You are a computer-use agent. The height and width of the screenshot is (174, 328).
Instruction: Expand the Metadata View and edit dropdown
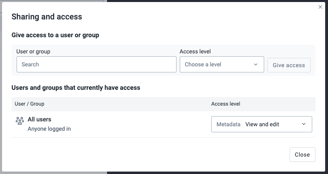click(261, 124)
